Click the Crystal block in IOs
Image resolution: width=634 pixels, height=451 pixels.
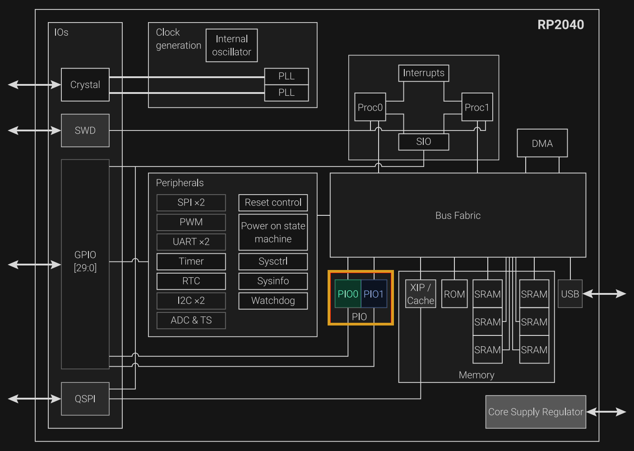coord(85,85)
